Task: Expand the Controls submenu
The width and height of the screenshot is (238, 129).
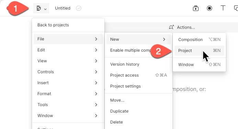Action: (68, 72)
